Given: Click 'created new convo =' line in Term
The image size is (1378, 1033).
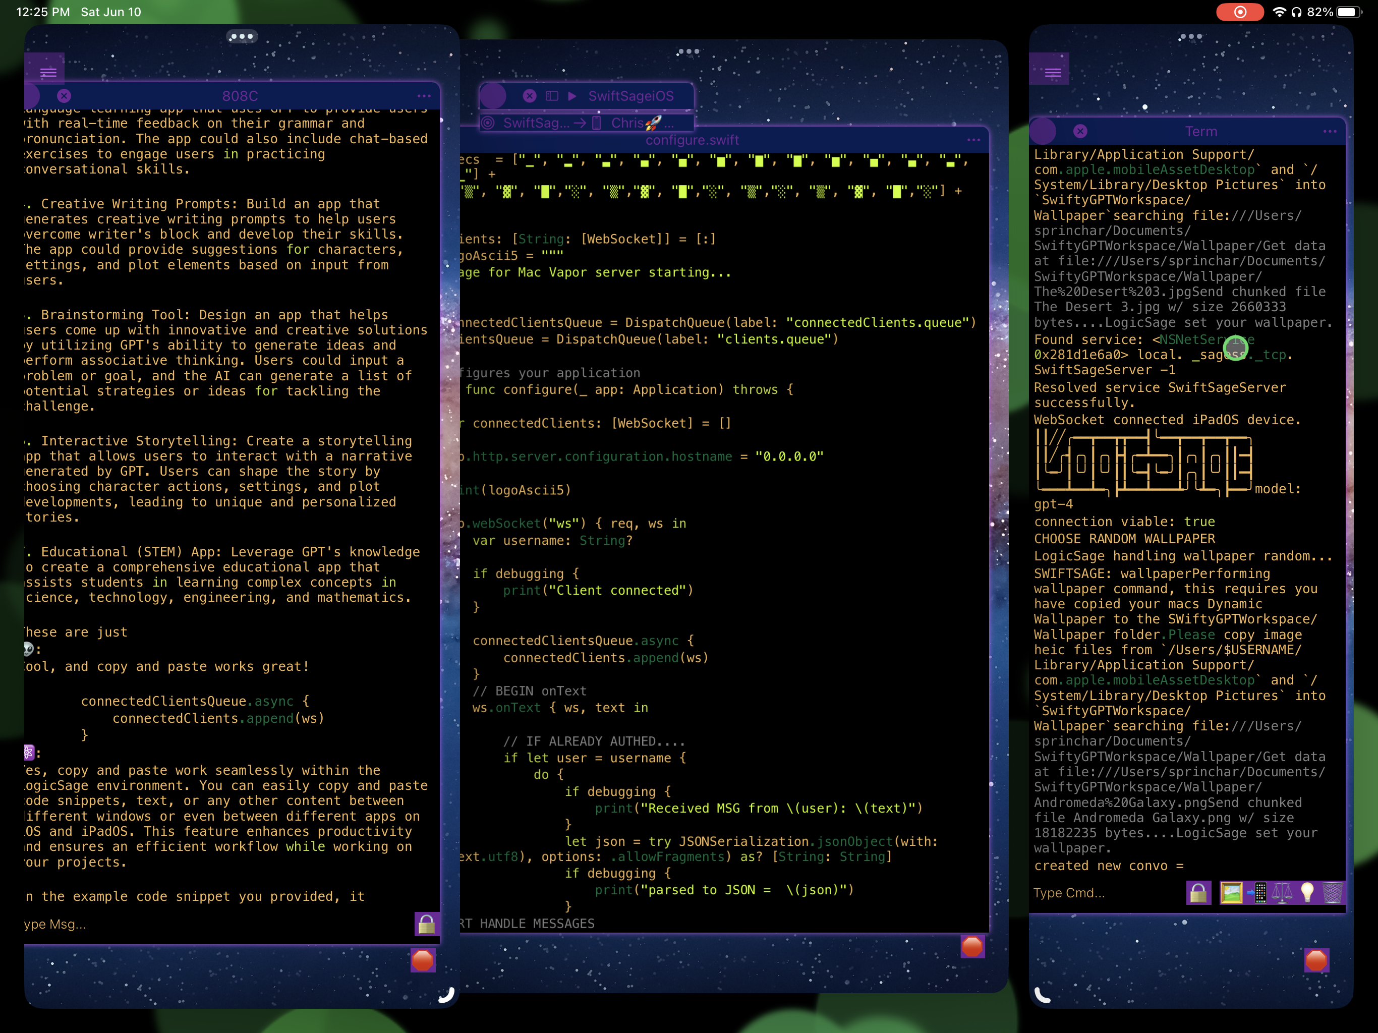Looking at the screenshot, I should [x=1109, y=866].
